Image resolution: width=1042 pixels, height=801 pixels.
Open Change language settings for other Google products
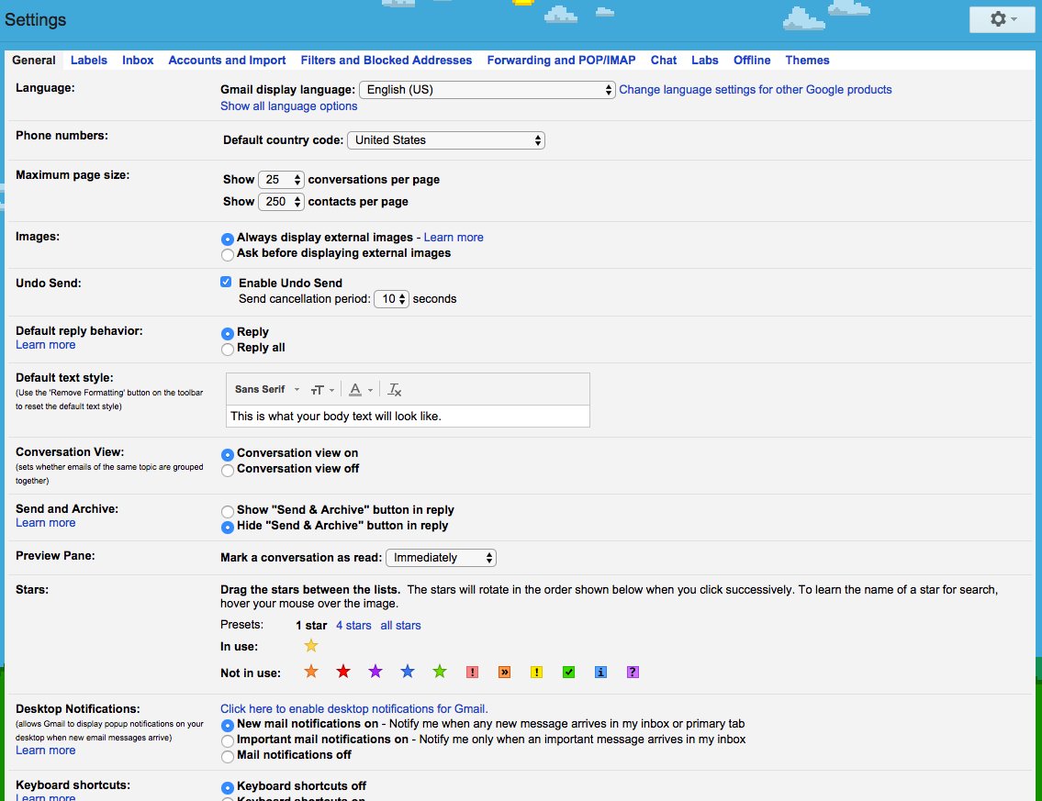(755, 90)
